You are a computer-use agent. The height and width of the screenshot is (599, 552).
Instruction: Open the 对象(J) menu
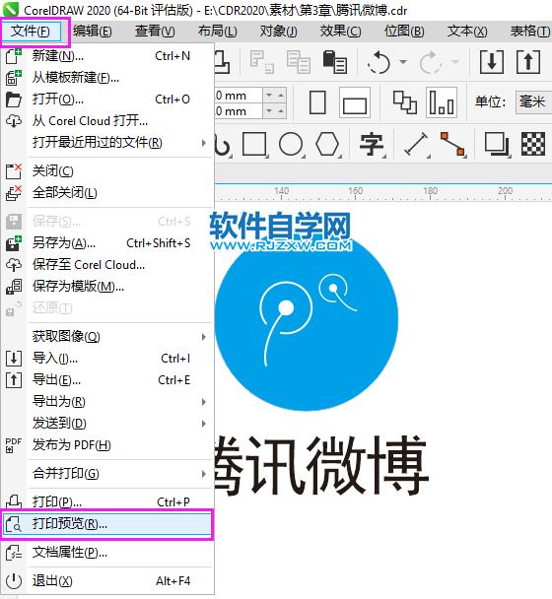[278, 31]
